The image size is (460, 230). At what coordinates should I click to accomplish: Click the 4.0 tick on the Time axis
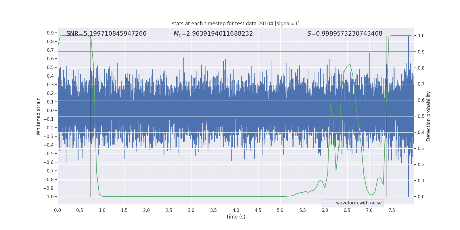(x=236, y=210)
